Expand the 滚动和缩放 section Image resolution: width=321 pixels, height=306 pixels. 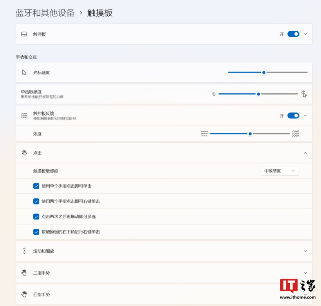tap(305, 251)
